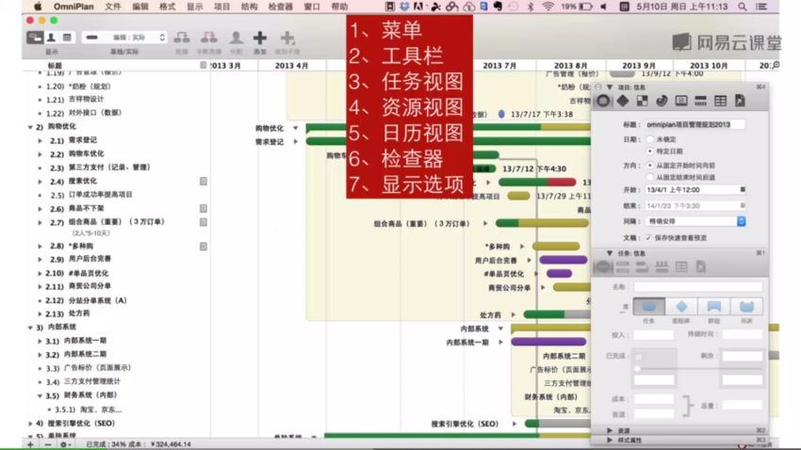Click the group bracket task-type icon
The width and height of the screenshot is (801, 450).
click(713, 306)
